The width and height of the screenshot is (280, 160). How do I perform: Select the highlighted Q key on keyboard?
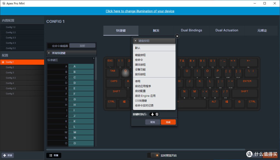click(x=125, y=73)
